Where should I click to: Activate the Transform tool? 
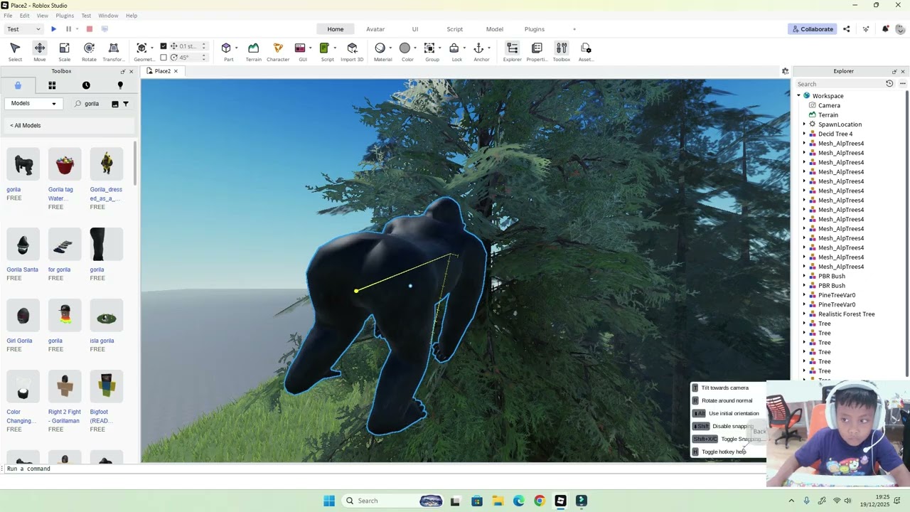[x=114, y=51]
